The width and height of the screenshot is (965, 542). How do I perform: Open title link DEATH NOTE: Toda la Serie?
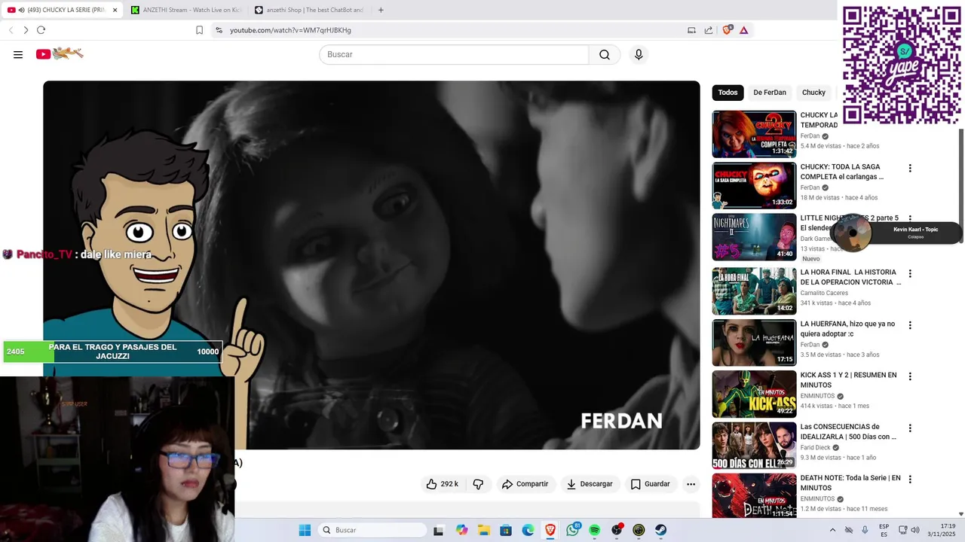tap(850, 483)
